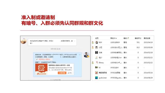Expand dropdown arrow on first chat message
Image resolution: width=165 pixels, height=93 pixels.
[75, 41]
